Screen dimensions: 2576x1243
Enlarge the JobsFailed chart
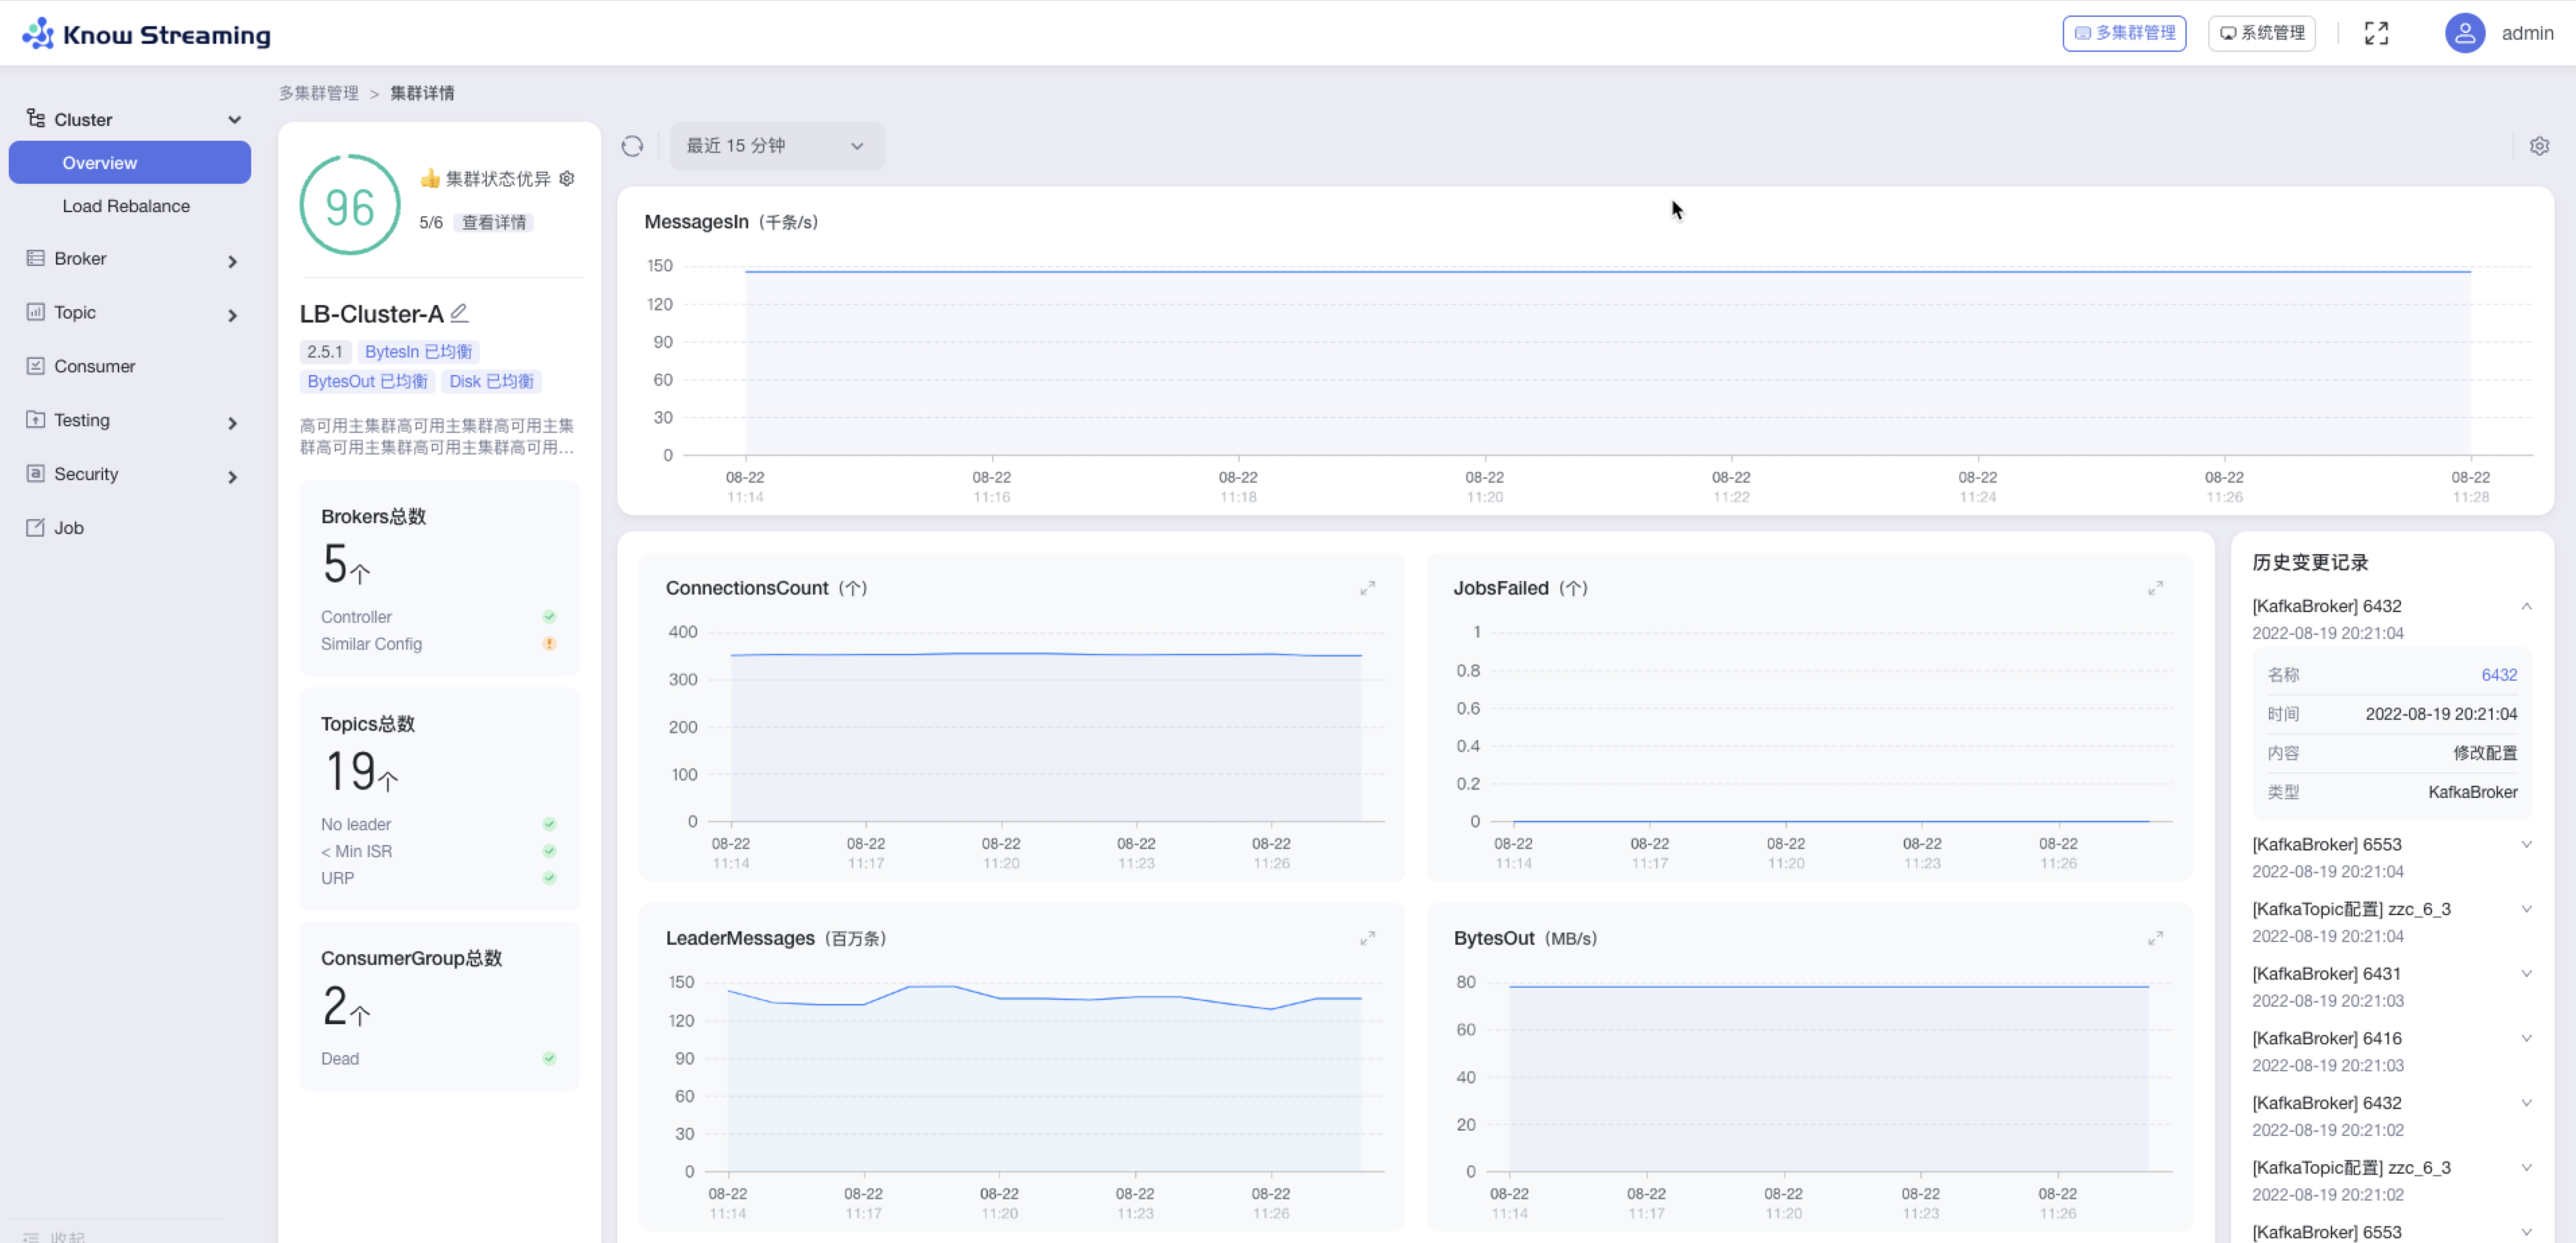tap(2155, 588)
